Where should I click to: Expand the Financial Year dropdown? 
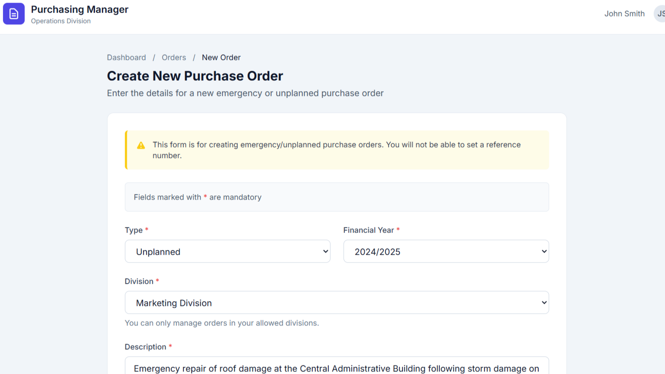[x=446, y=252]
